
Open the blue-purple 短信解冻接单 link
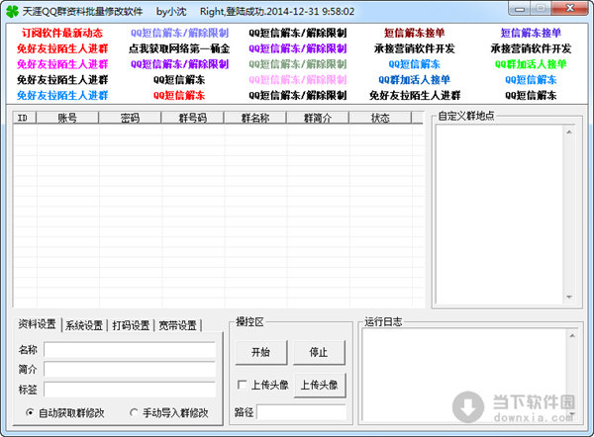531,33
